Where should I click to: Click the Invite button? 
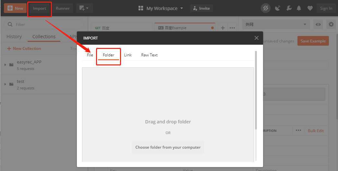pos(201,8)
